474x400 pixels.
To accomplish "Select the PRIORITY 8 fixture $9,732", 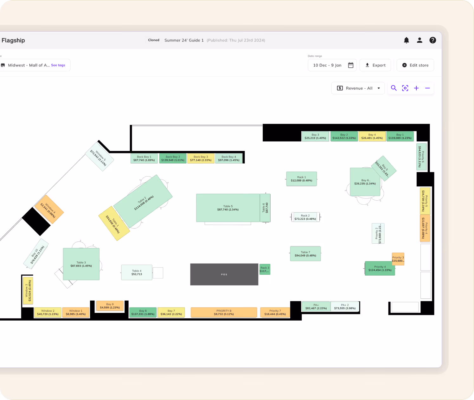I will [224, 312].
